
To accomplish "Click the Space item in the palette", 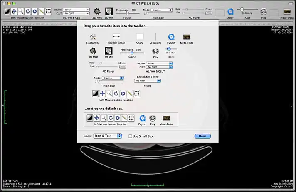I will tap(140, 37).
